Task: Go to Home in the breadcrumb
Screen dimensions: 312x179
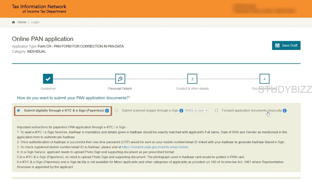Action: [x=22, y=22]
